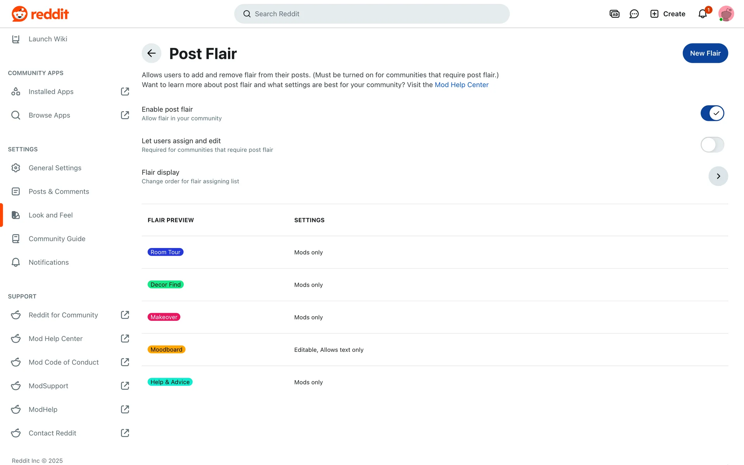This screenshot has width=744, height=465.
Task: Follow the Mod Help Center link in the description
Action: coord(461,85)
